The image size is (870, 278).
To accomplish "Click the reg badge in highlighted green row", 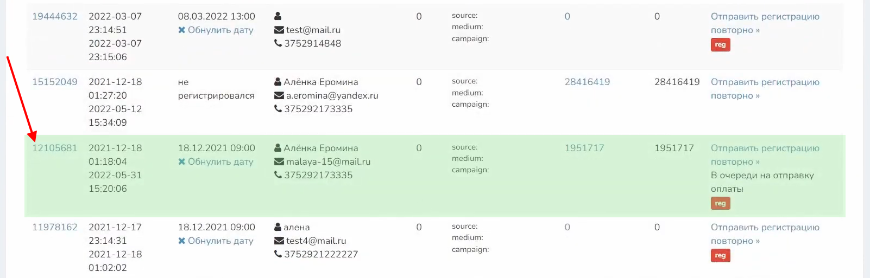I will pyautogui.click(x=720, y=204).
